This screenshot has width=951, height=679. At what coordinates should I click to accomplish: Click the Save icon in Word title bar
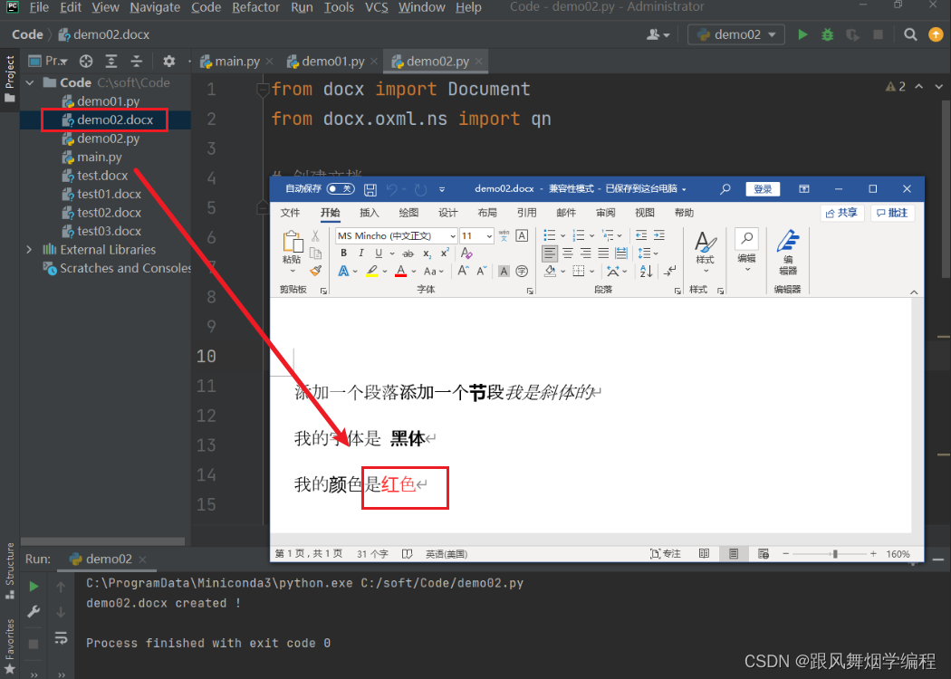coord(370,190)
